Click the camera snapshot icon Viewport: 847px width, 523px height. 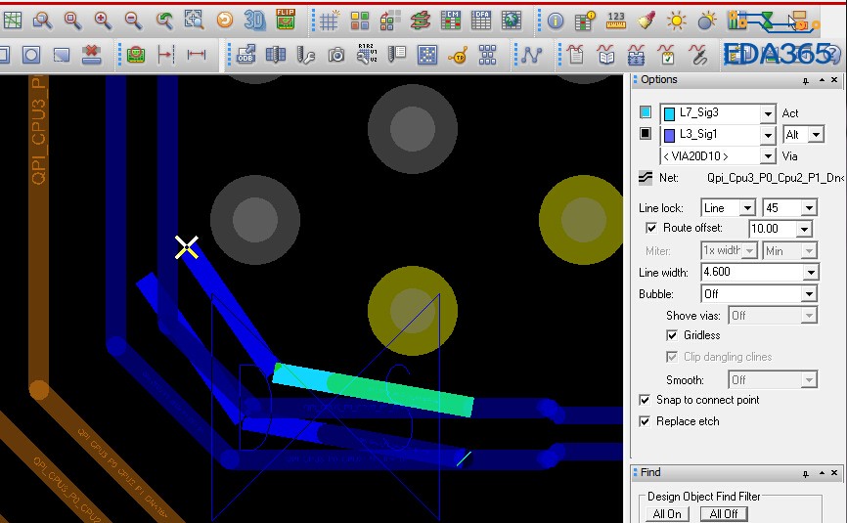click(x=336, y=55)
